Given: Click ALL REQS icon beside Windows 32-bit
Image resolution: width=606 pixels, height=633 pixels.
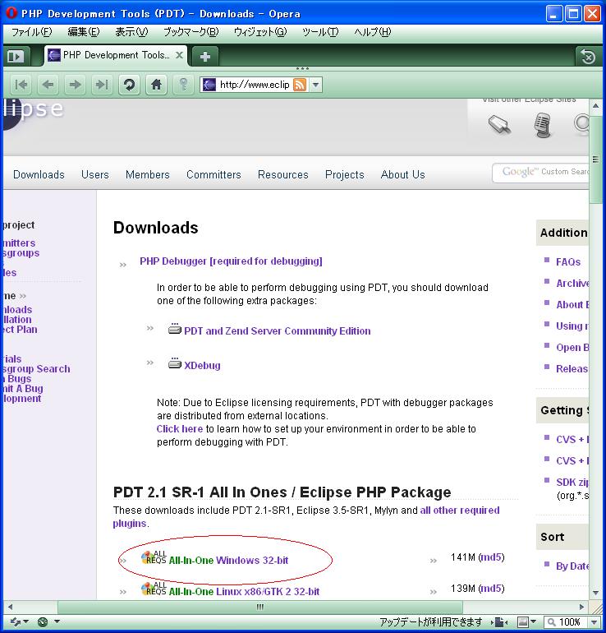Looking at the screenshot, I should (x=154, y=557).
